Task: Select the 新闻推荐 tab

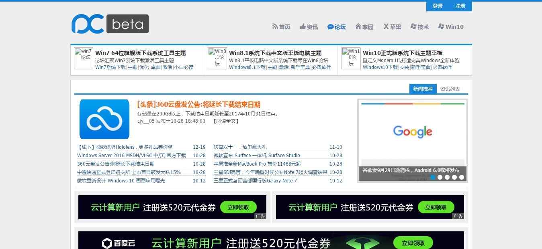Action: click(x=422, y=89)
